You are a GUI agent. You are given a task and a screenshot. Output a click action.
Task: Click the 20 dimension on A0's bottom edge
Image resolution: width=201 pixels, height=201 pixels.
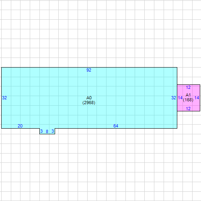pos(20,126)
